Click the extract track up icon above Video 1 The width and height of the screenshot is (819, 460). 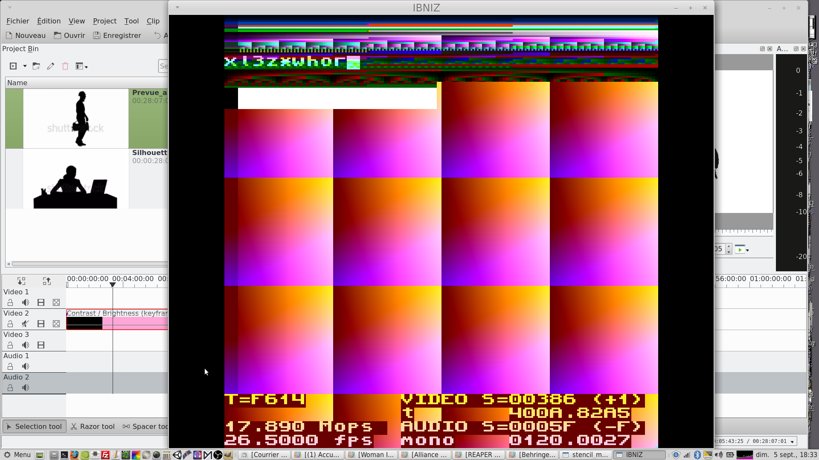click(47, 281)
